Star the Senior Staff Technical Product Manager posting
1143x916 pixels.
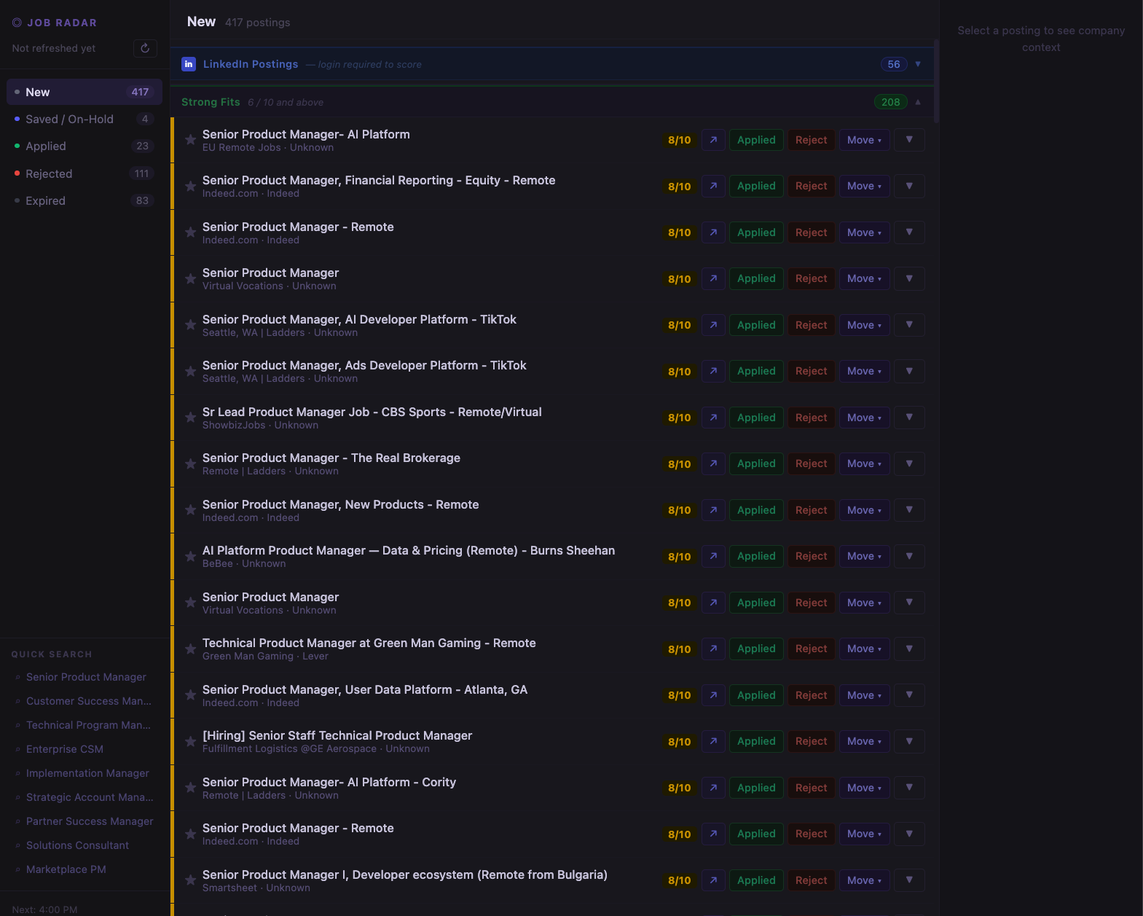[x=190, y=741]
